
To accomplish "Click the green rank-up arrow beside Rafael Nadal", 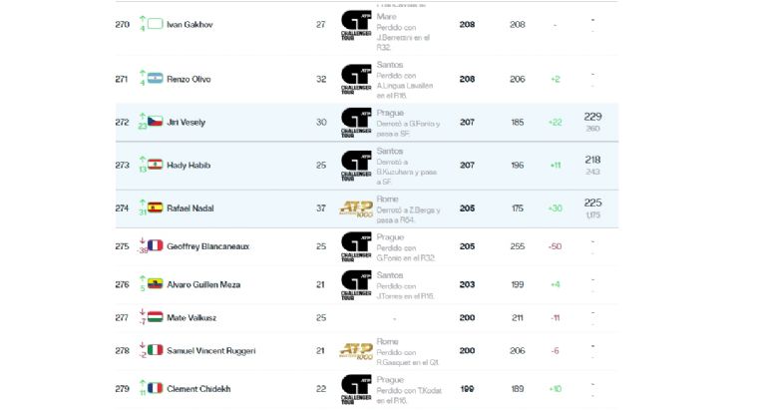I will [x=143, y=203].
